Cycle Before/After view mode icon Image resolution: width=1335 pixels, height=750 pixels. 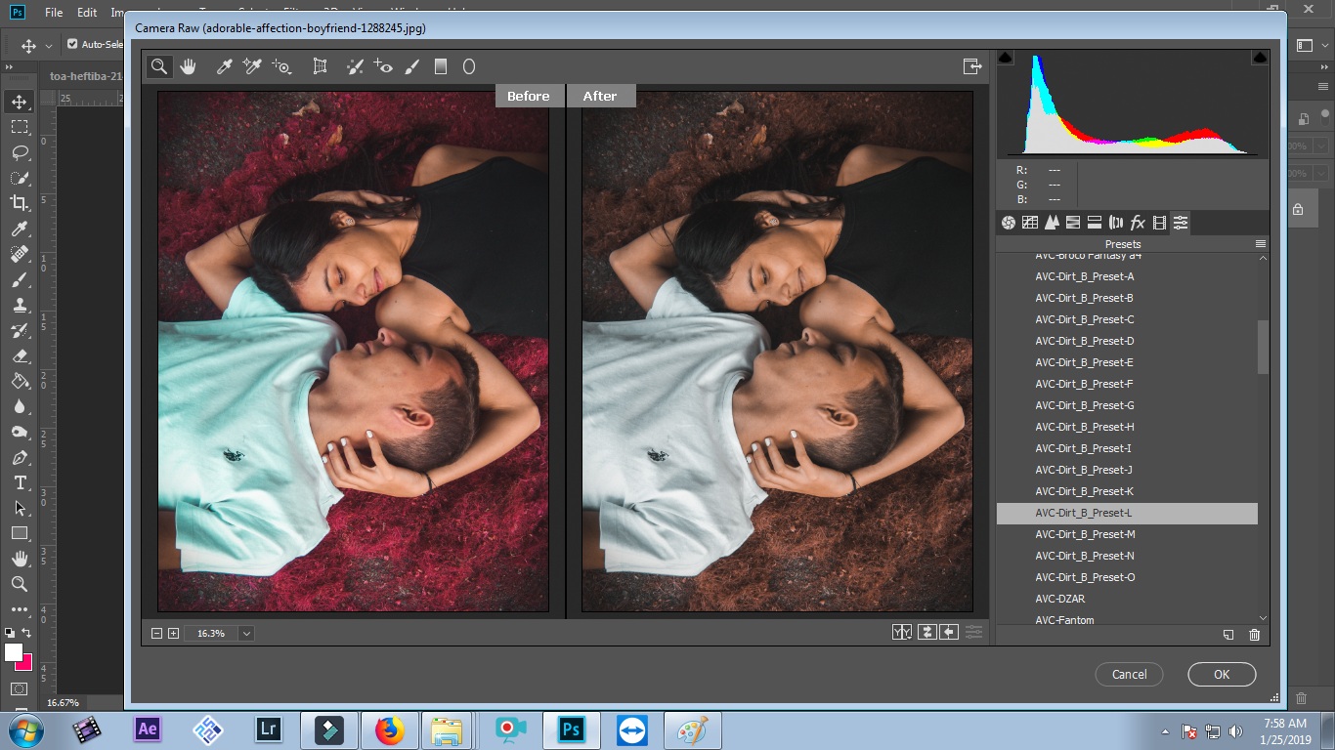[902, 632]
